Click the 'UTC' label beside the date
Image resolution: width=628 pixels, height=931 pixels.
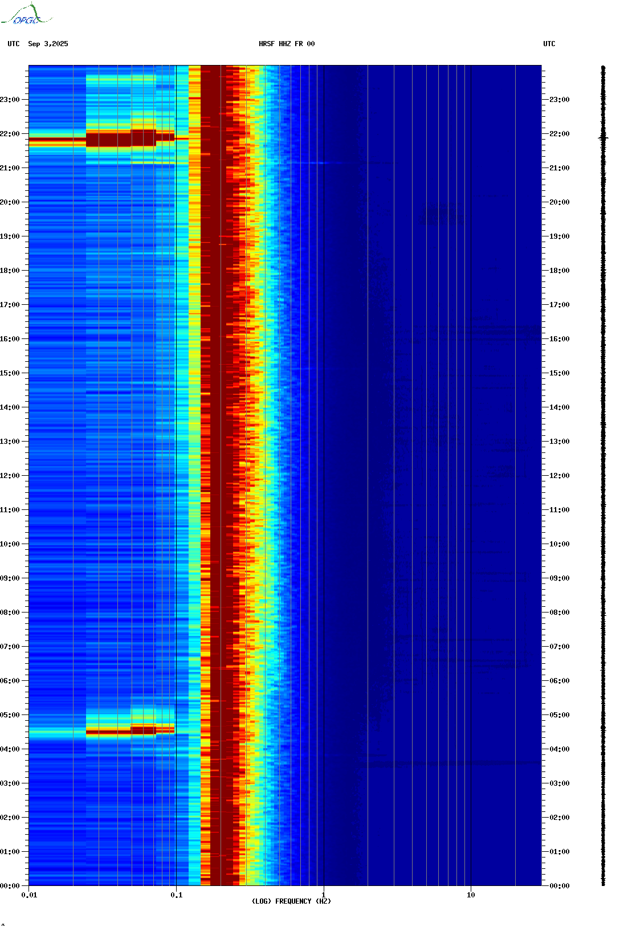point(14,44)
